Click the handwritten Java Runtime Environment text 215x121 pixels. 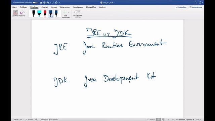(x=125, y=47)
